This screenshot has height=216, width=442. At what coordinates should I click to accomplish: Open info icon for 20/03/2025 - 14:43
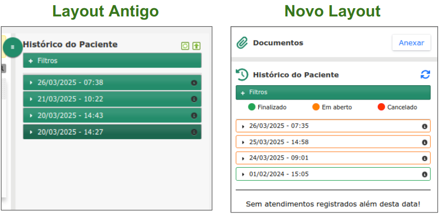coord(194,115)
